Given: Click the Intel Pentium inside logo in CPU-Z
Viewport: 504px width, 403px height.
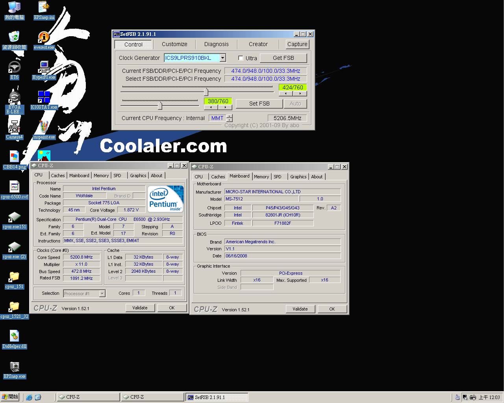Looking at the screenshot, I should [x=166, y=199].
